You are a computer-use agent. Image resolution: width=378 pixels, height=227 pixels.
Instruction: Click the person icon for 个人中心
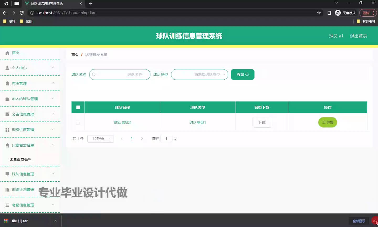point(7,68)
